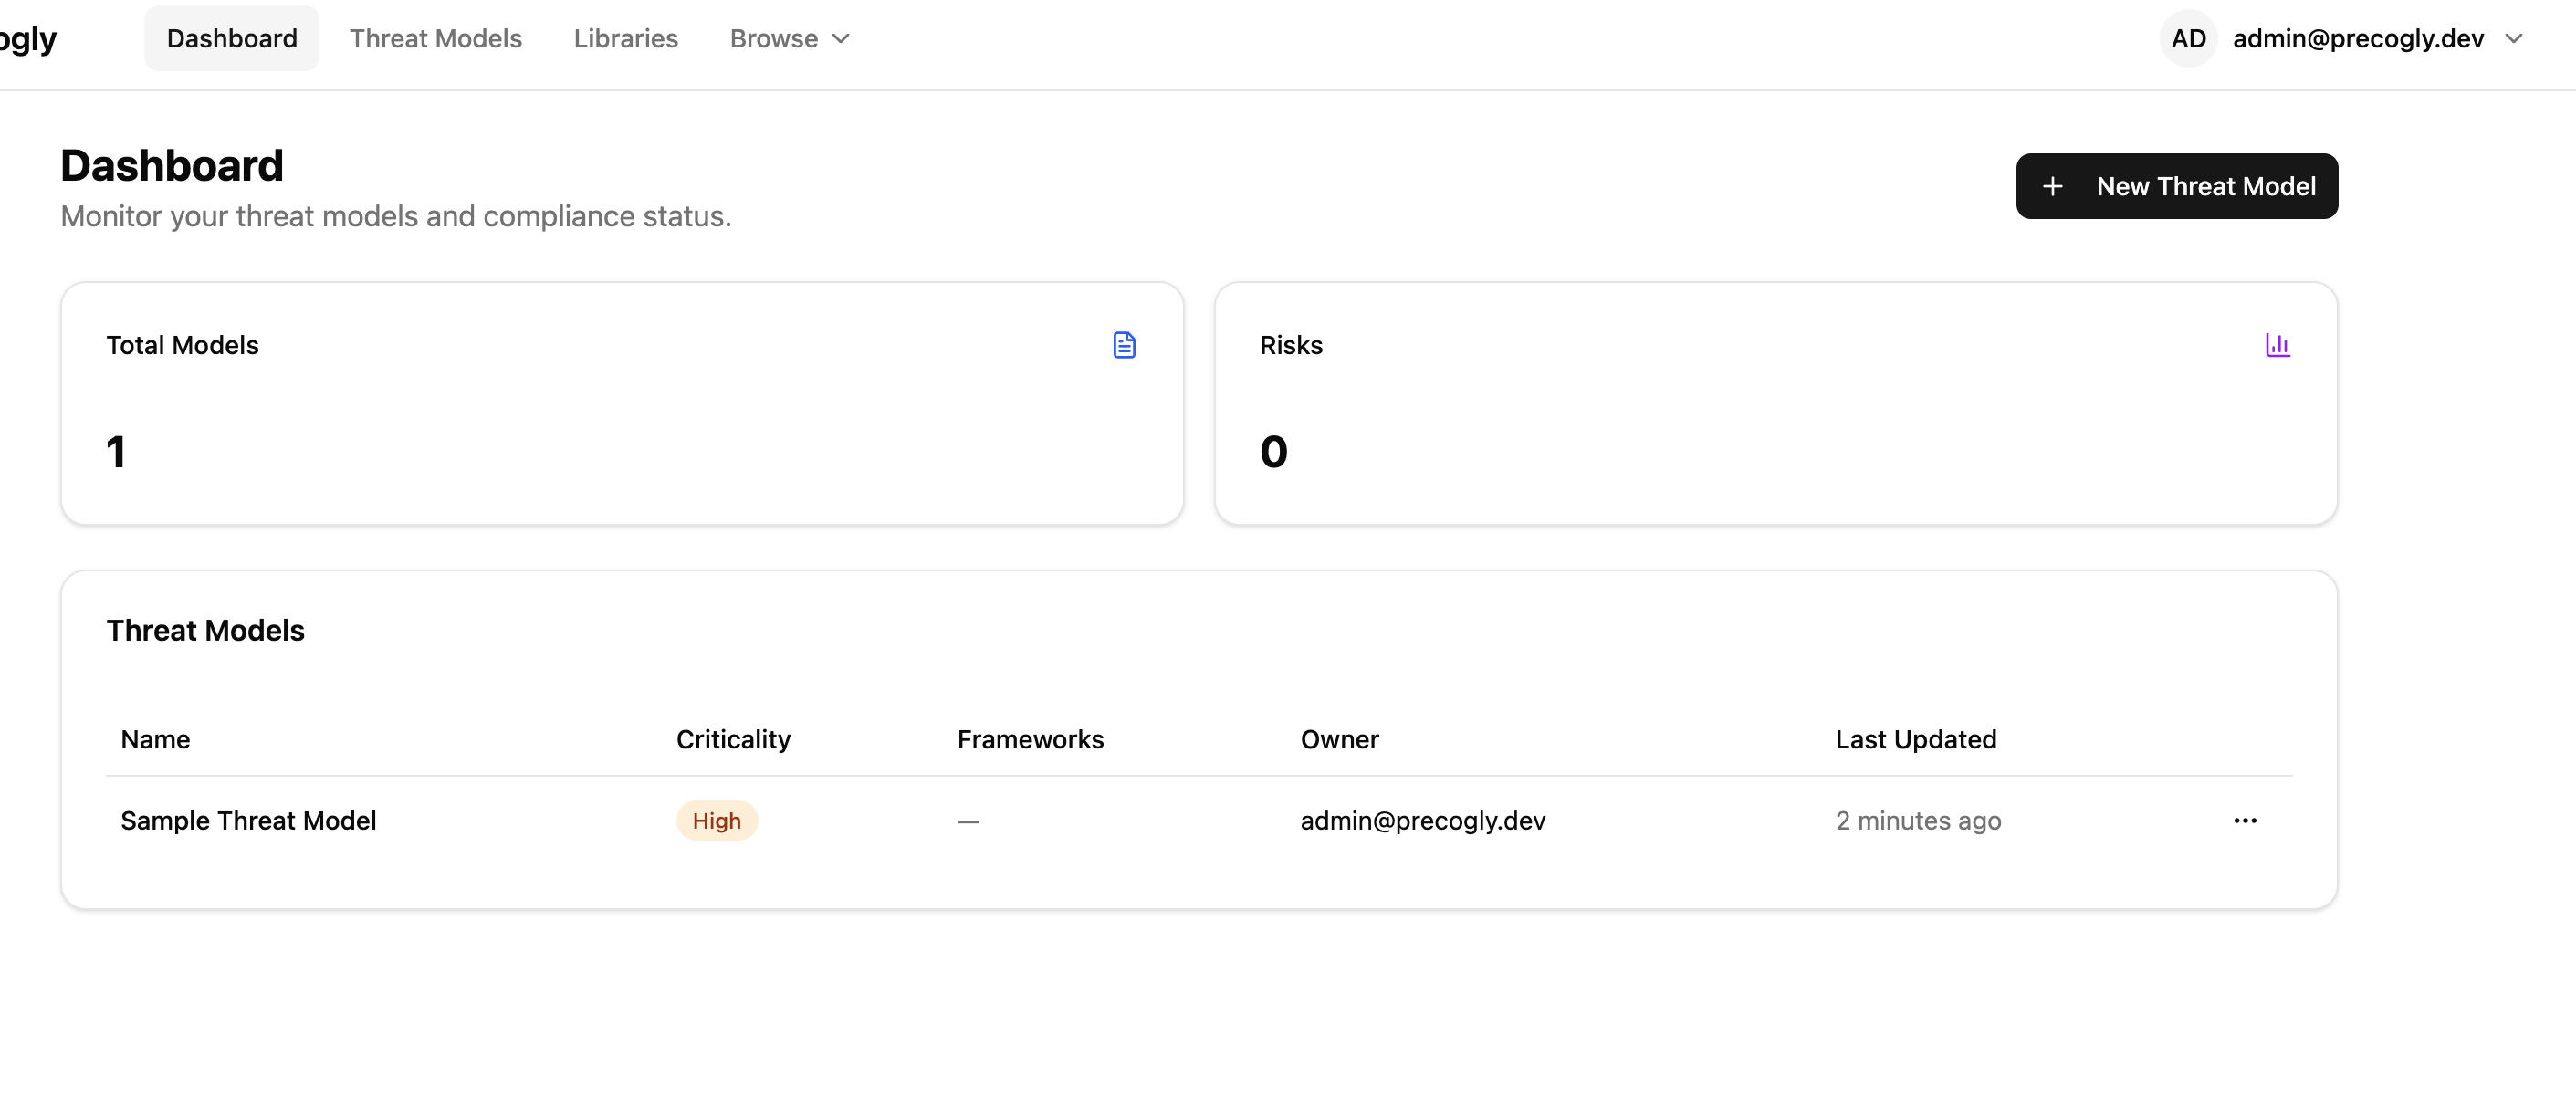
Task: Select the Dashboard tab
Action: click(231, 38)
